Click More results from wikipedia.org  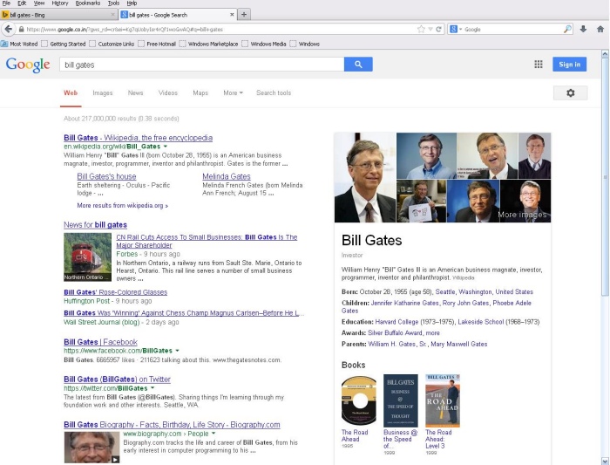pos(123,206)
